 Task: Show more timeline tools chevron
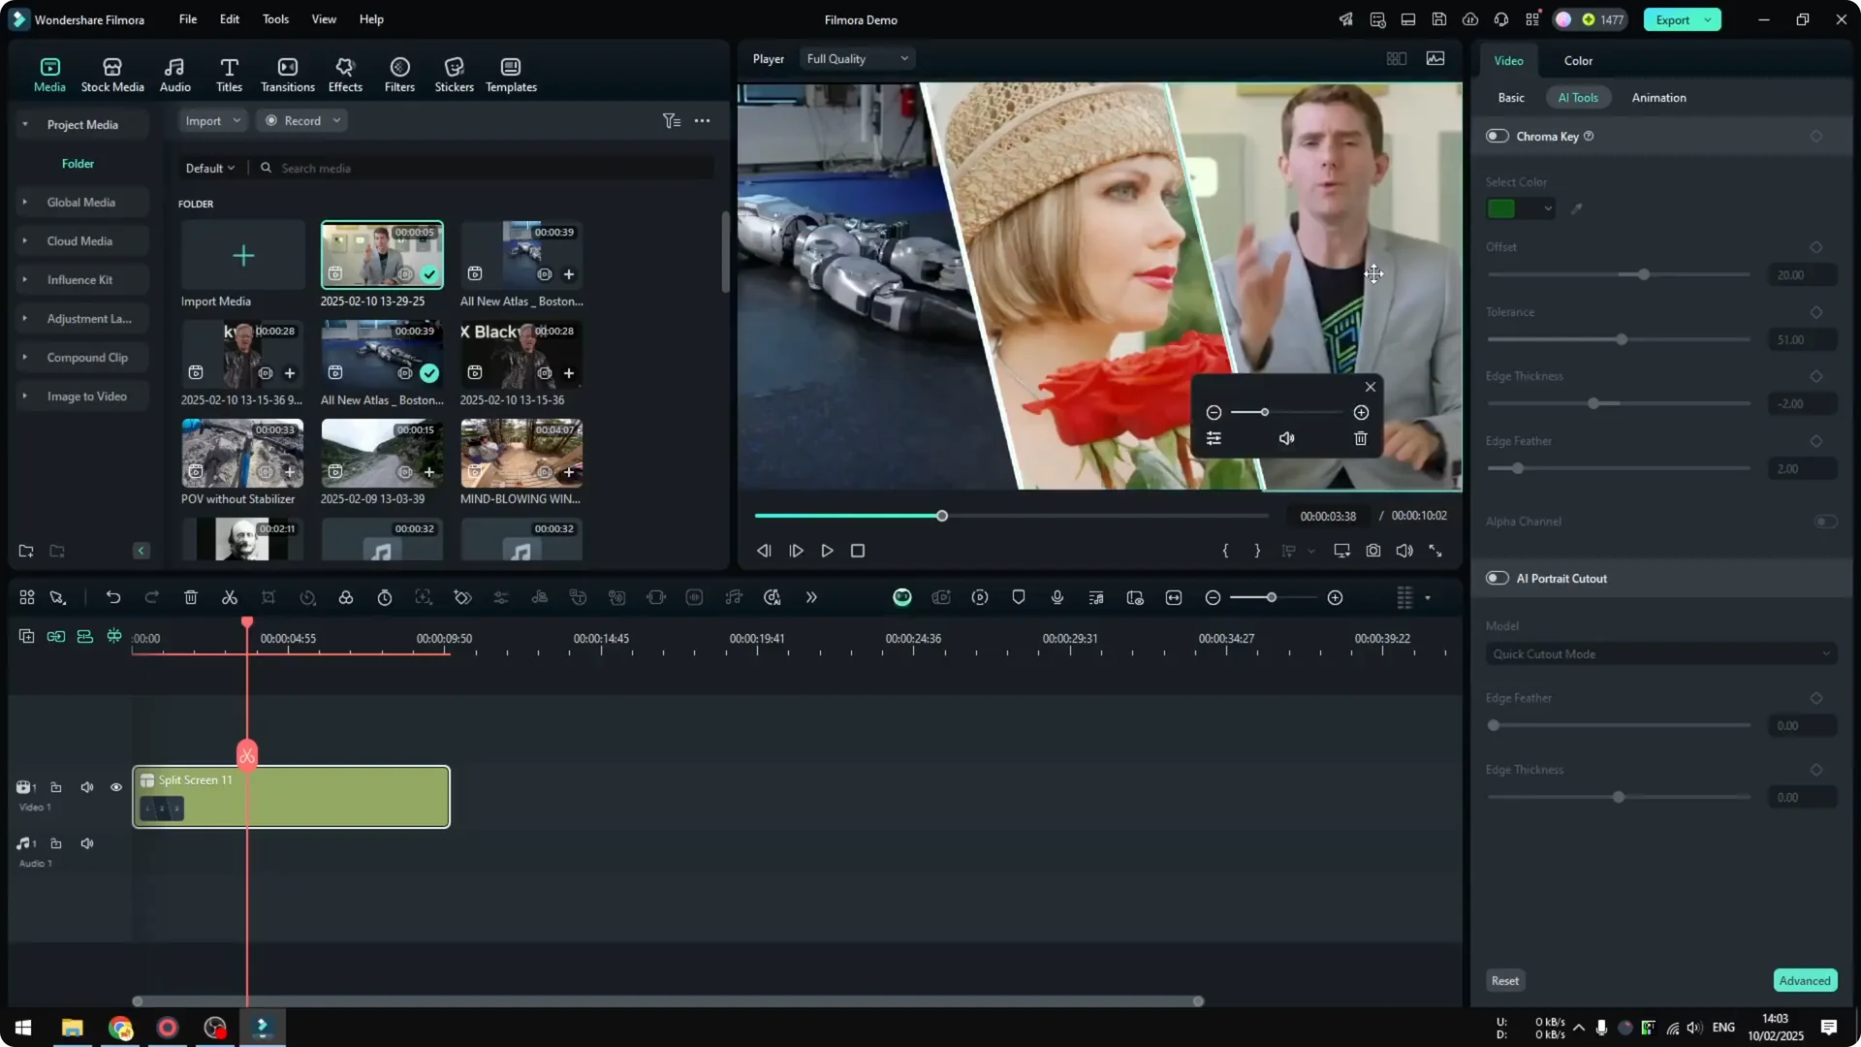(811, 597)
